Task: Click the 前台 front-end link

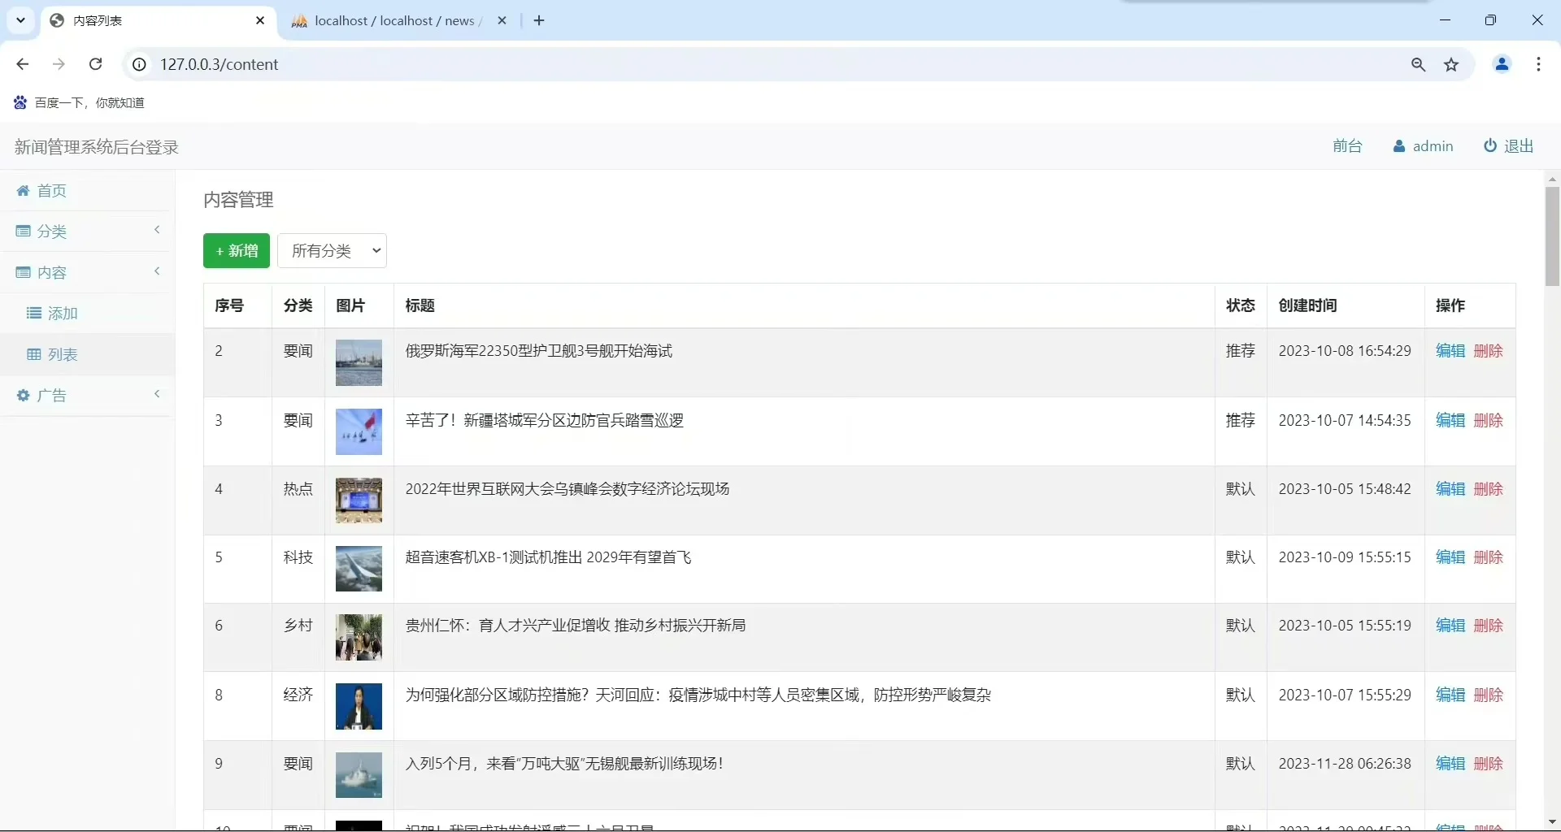Action: (x=1348, y=146)
